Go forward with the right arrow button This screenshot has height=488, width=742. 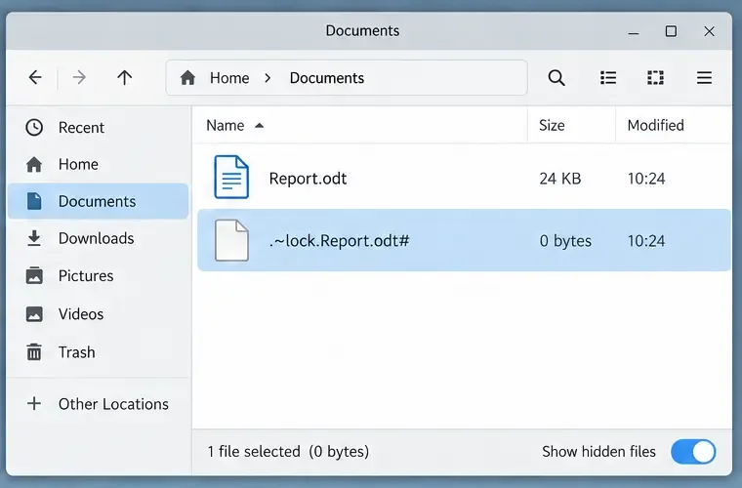(x=79, y=77)
